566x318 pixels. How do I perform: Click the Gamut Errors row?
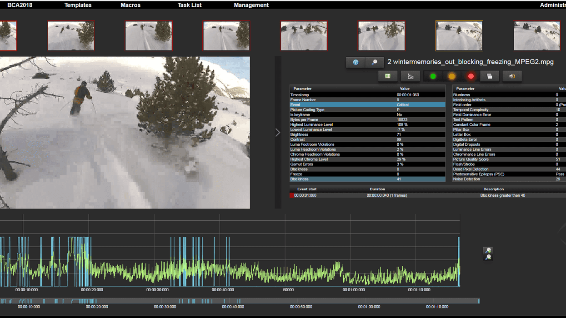click(x=367, y=164)
